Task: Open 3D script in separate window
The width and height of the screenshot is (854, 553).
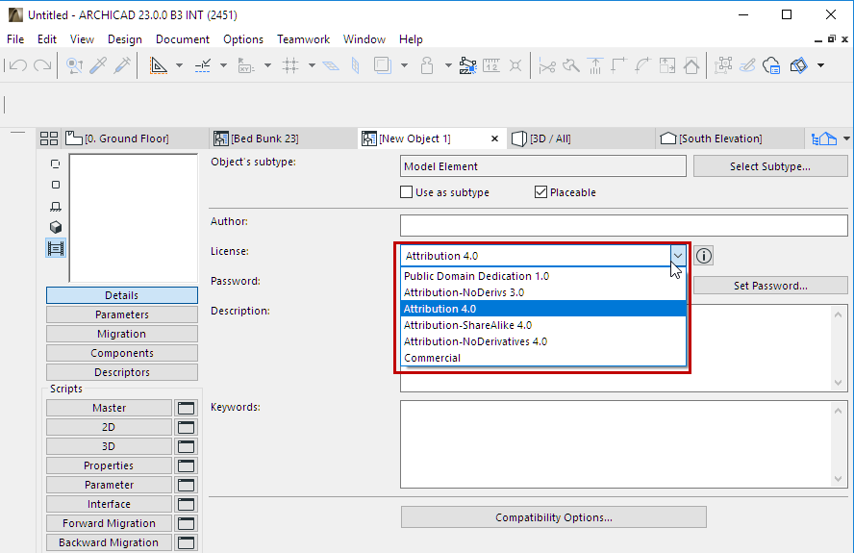Action: pos(187,447)
